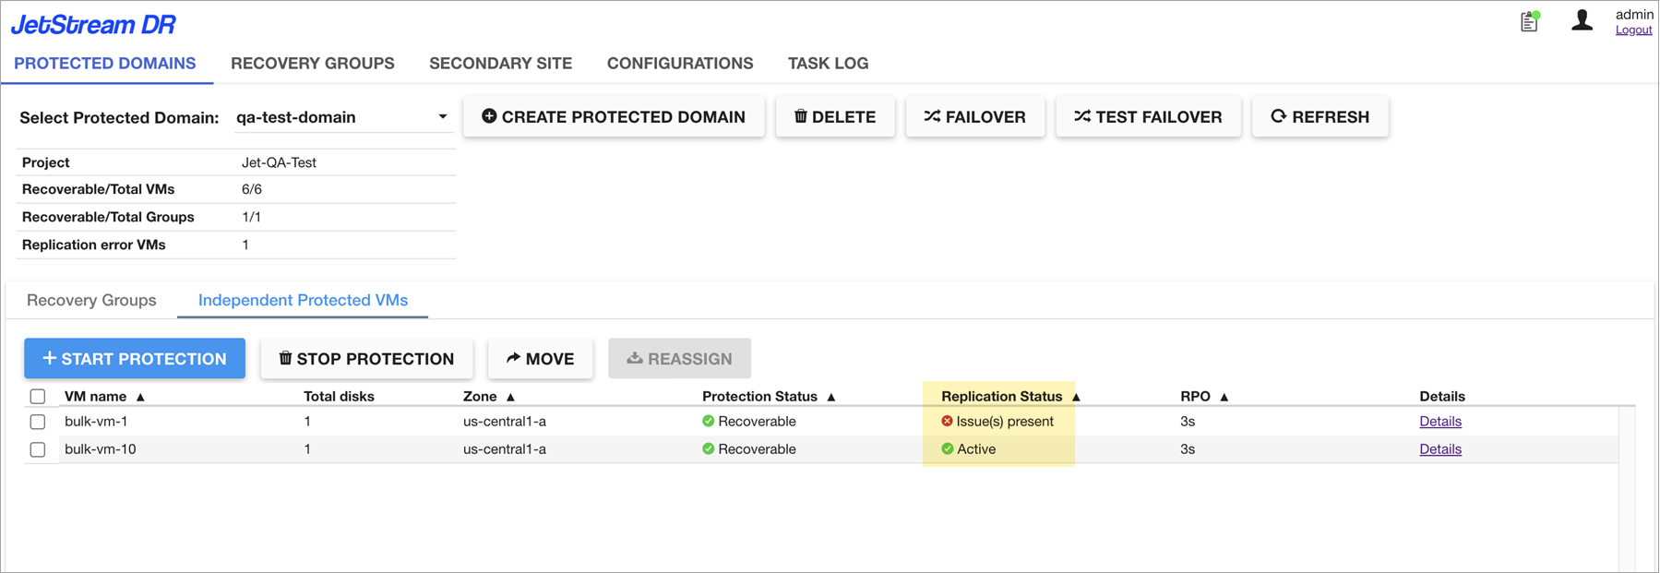Click red error icon beside Issue(s) present
The width and height of the screenshot is (1660, 573).
click(947, 422)
